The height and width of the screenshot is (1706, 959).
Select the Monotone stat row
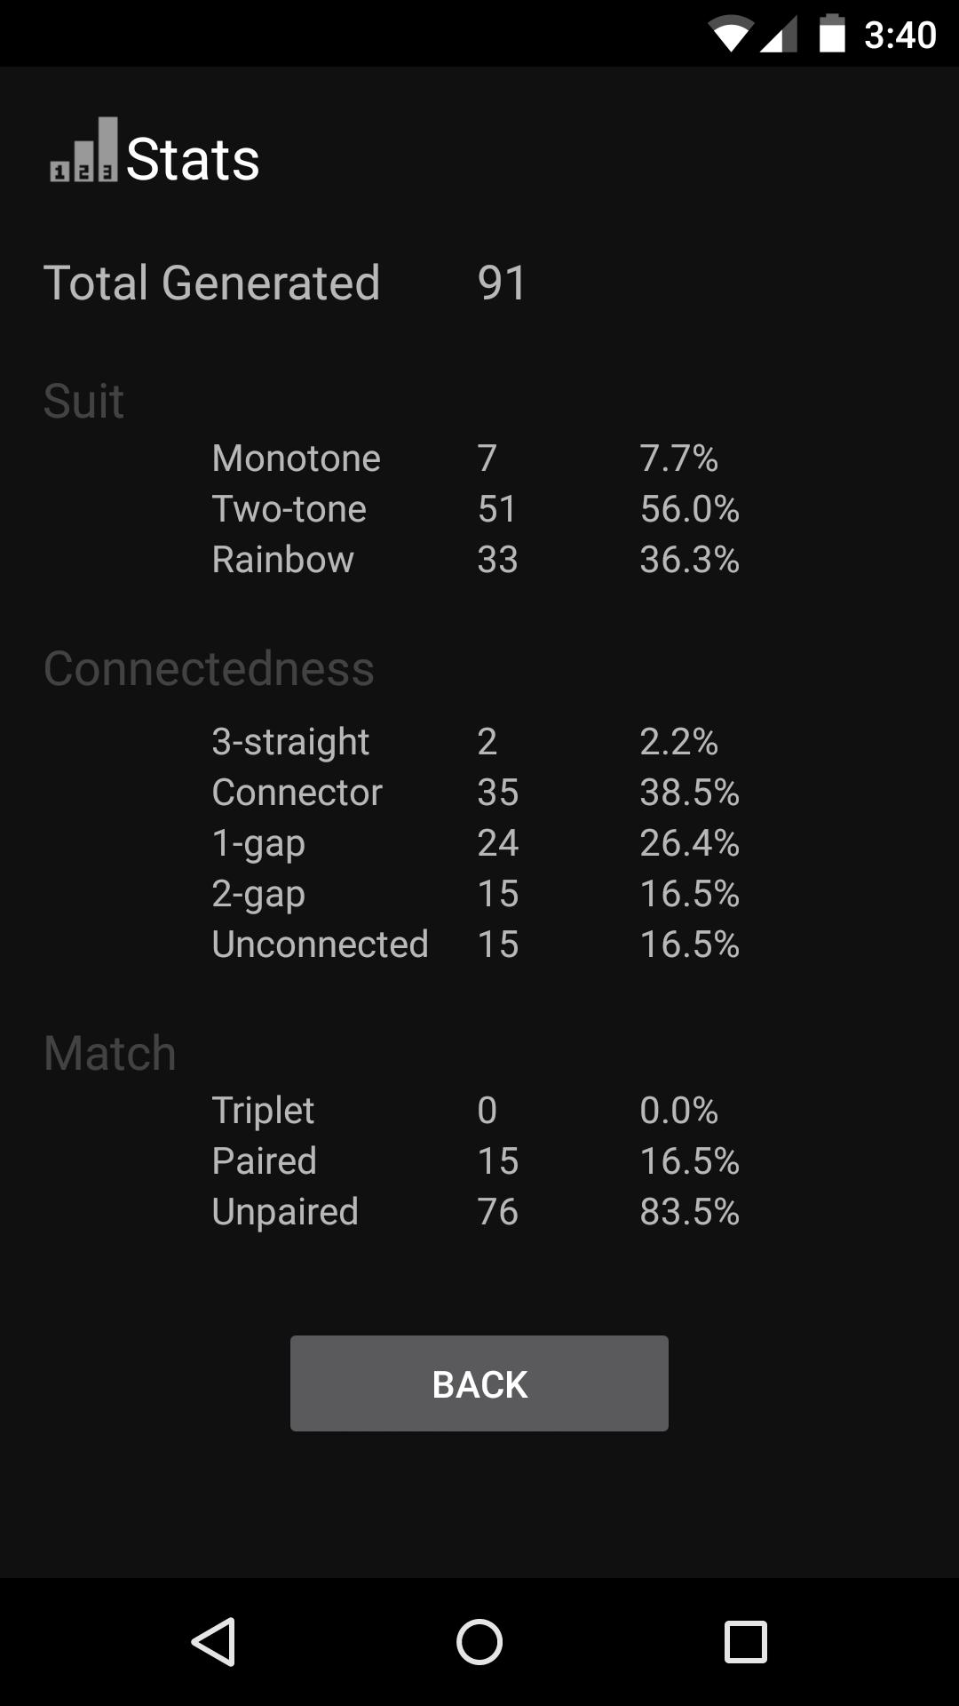295,458
